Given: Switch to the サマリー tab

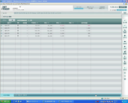Looking at the screenshot, I should point(5,20).
